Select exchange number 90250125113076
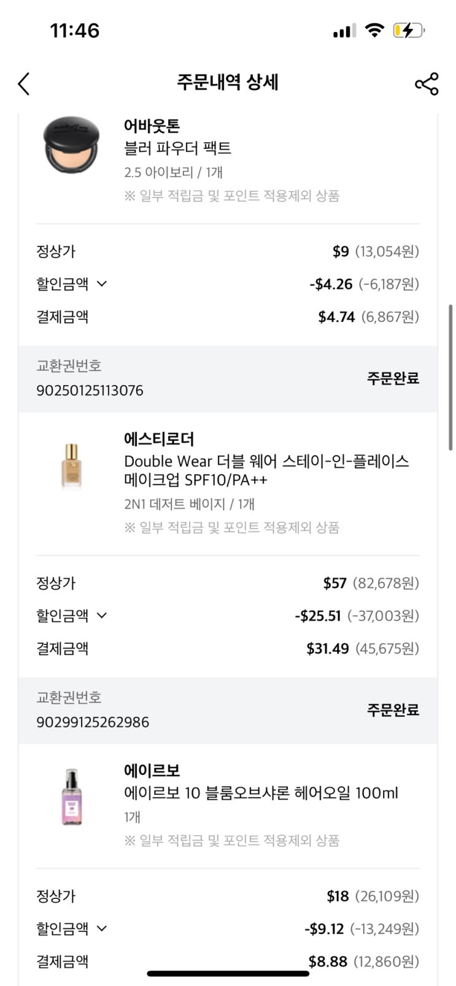Viewport: 456px width, 986px height. coord(90,391)
